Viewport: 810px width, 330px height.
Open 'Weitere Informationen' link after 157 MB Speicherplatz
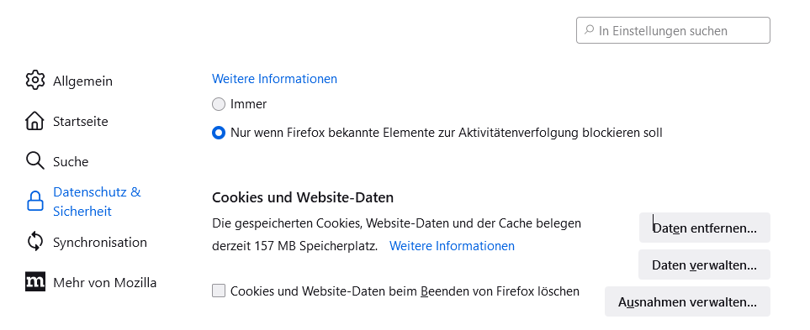452,246
